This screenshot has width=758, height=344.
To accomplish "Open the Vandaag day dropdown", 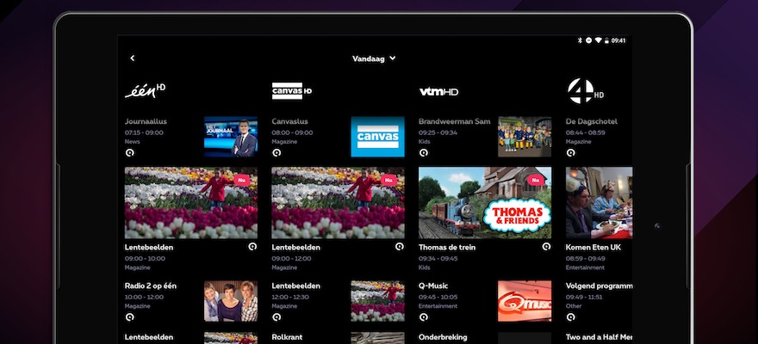I will (x=374, y=58).
